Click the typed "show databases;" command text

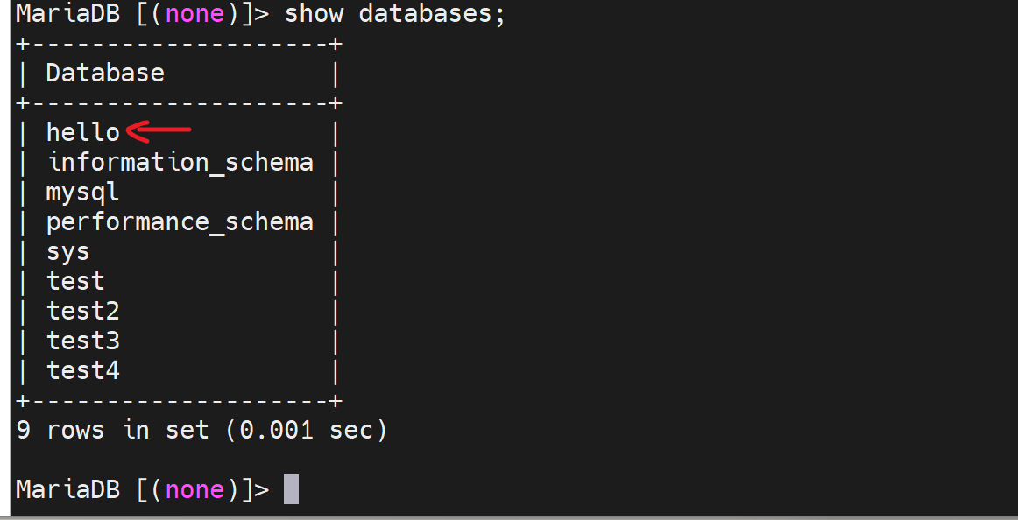(395, 14)
